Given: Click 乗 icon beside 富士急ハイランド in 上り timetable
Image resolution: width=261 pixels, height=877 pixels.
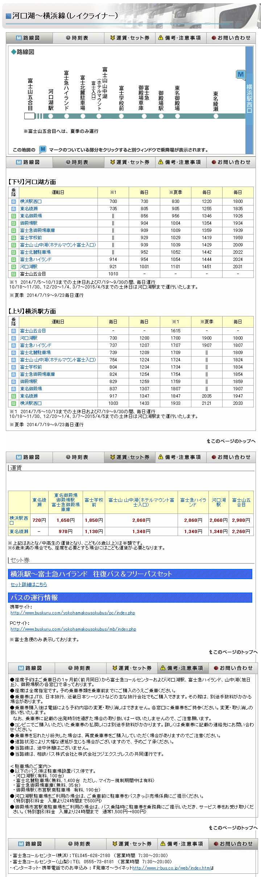Looking at the screenshot, I should [x=14, y=345].
